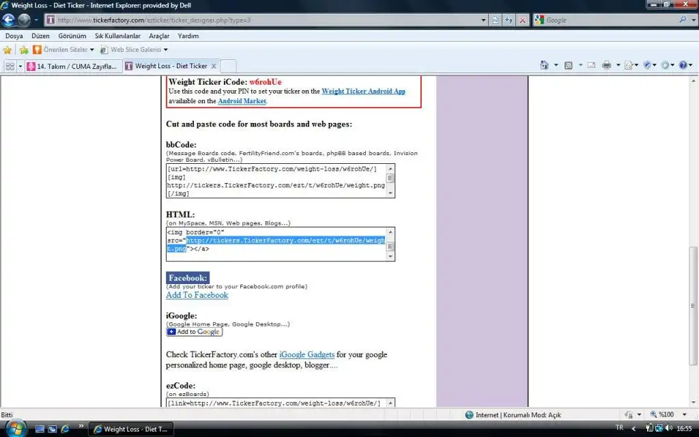Open the Page menu icon
This screenshot has height=437, width=699.
[631, 65]
